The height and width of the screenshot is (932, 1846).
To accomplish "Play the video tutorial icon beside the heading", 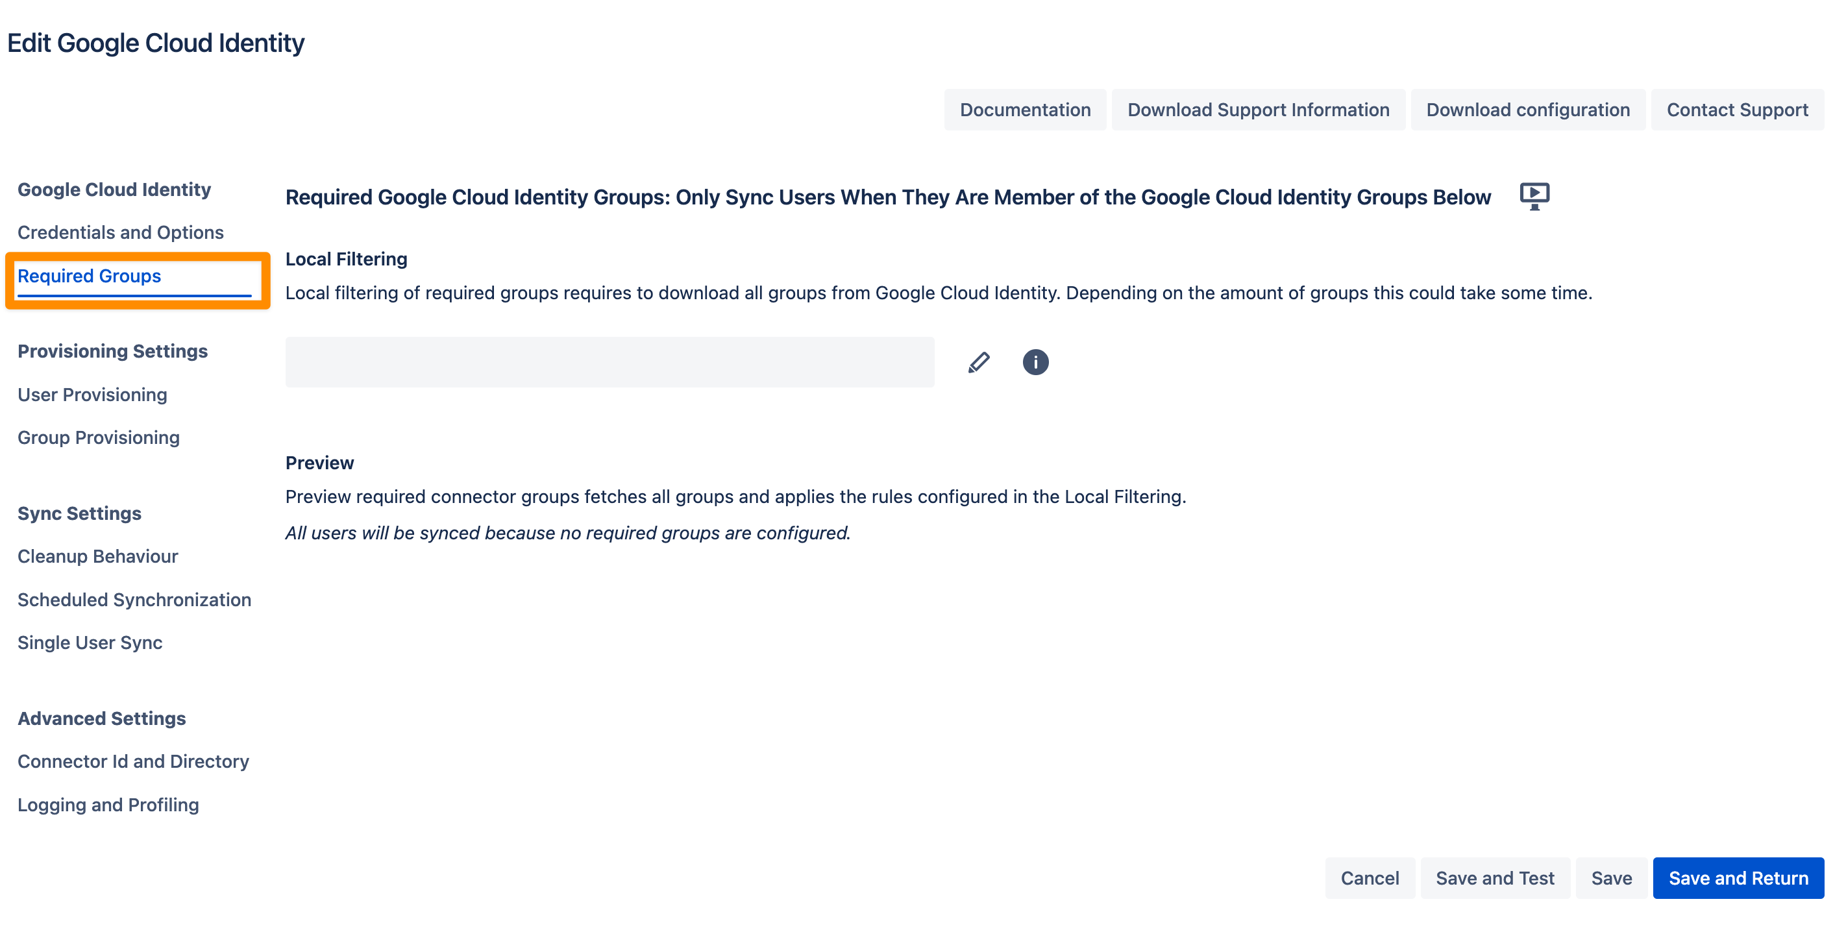I will [x=1534, y=196].
